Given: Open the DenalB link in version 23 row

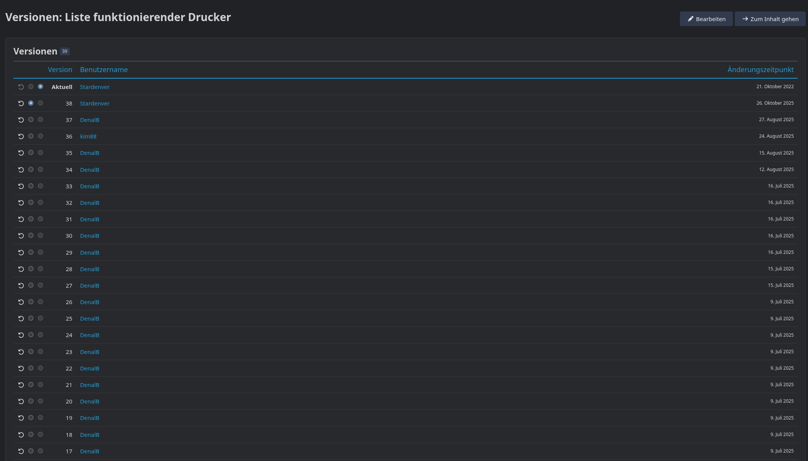Looking at the screenshot, I should [90, 352].
